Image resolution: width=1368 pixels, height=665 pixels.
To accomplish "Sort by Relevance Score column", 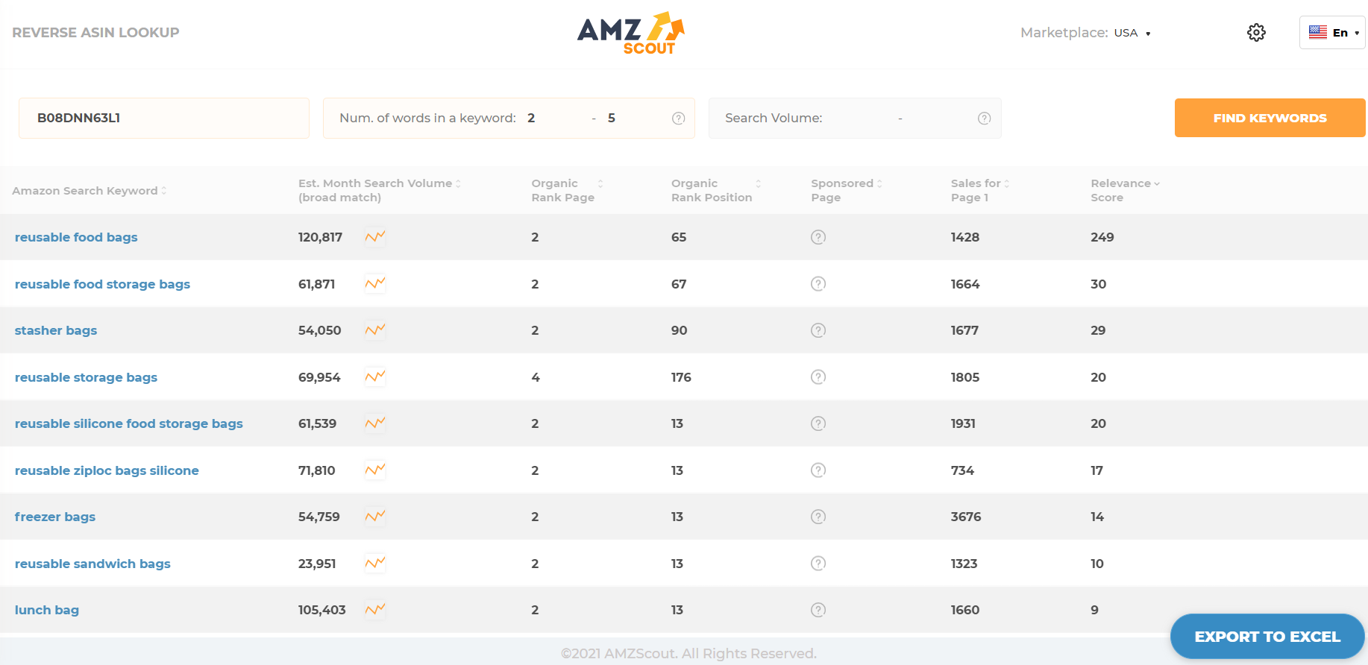I will (x=1125, y=183).
